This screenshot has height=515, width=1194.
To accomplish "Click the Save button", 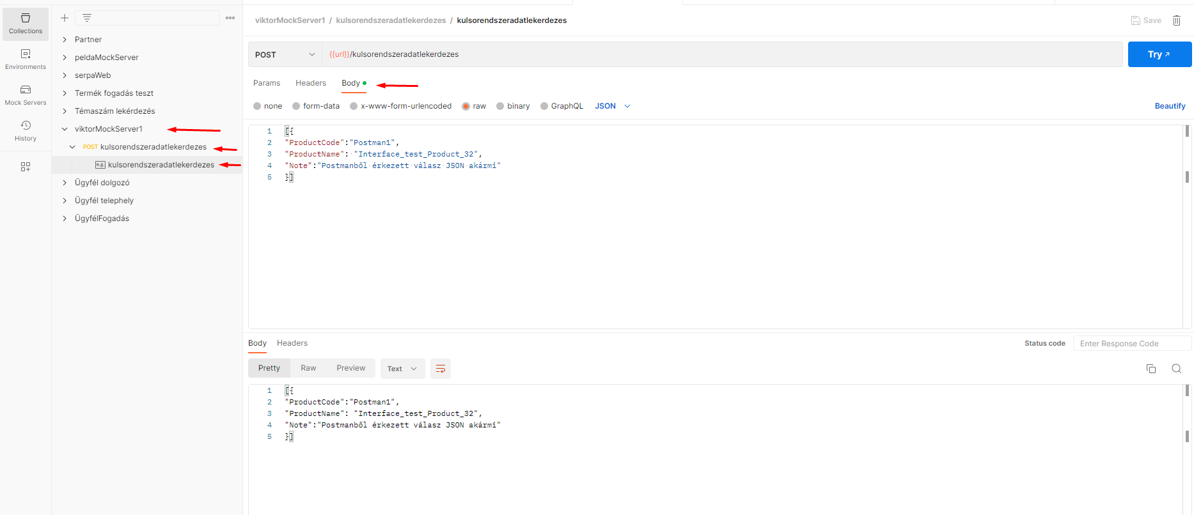I will [1146, 20].
